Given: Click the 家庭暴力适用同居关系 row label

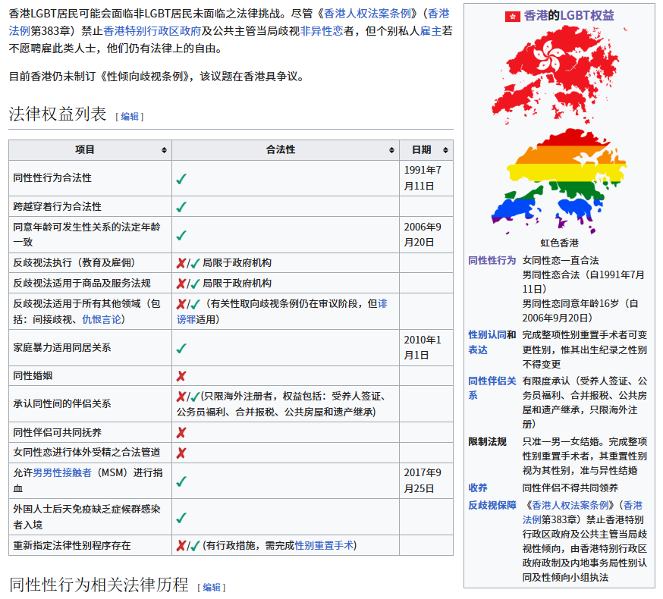Looking at the screenshot, I should point(62,347).
